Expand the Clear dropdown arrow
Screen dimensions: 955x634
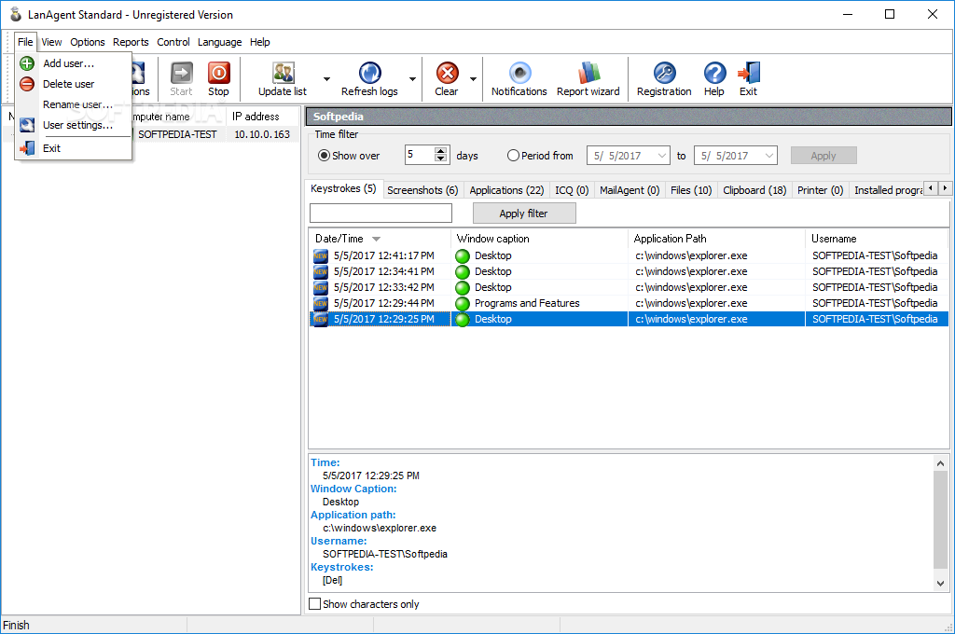pos(473,79)
